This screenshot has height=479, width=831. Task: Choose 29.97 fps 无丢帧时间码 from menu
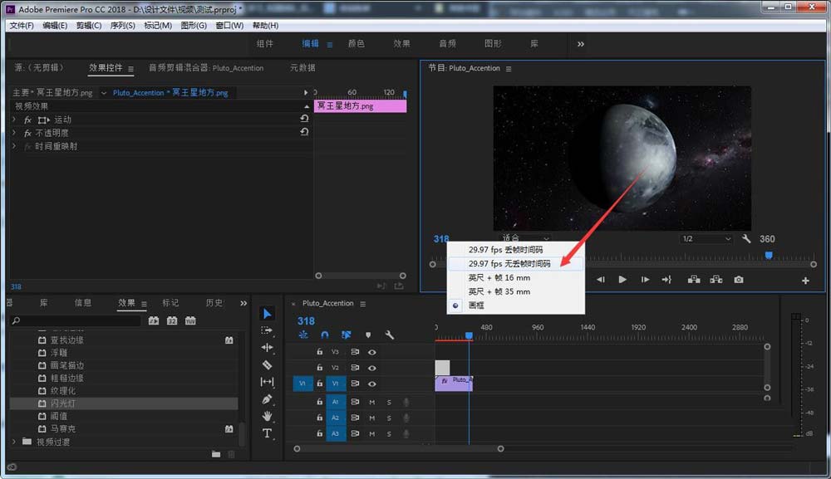(x=509, y=263)
